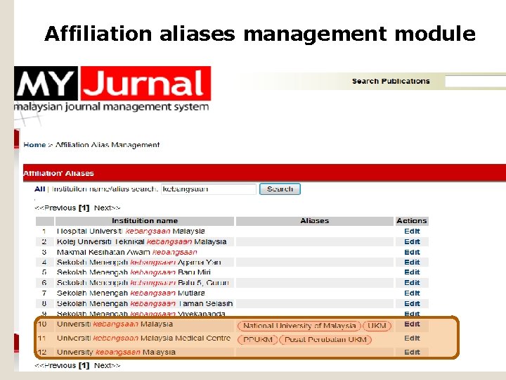506x380 pixels.
Task: Select University Kebangsaan Malaysia name in row 12
Action: pyautogui.click(x=116, y=353)
